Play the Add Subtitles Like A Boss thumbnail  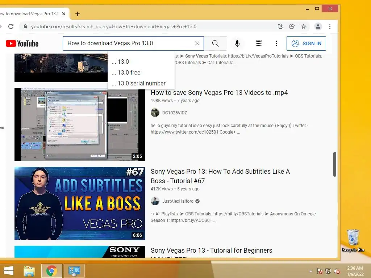click(79, 203)
